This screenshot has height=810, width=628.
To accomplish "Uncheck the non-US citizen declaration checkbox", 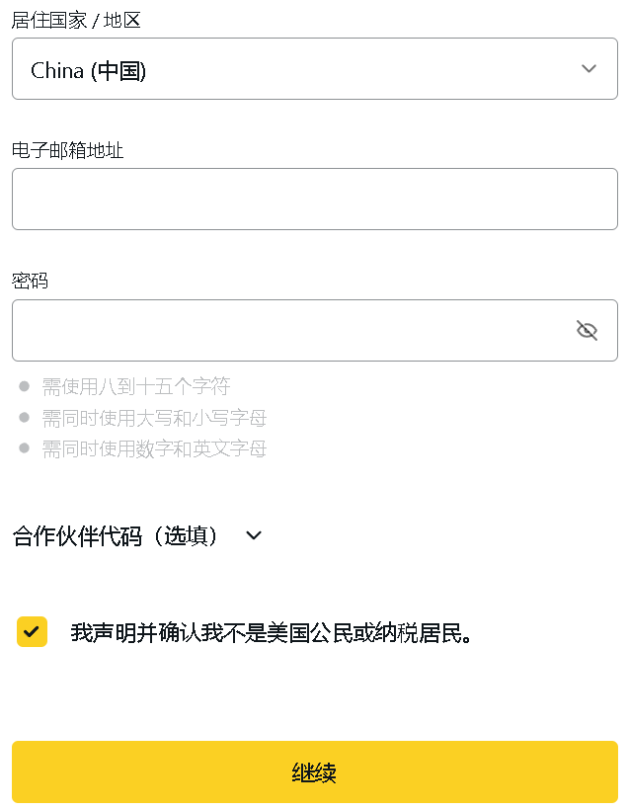I will tap(32, 632).
